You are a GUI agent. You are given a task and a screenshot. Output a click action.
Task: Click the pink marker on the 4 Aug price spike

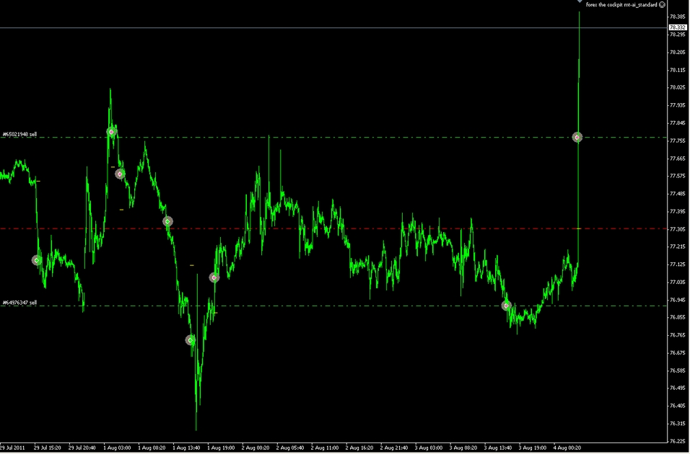[x=577, y=138]
